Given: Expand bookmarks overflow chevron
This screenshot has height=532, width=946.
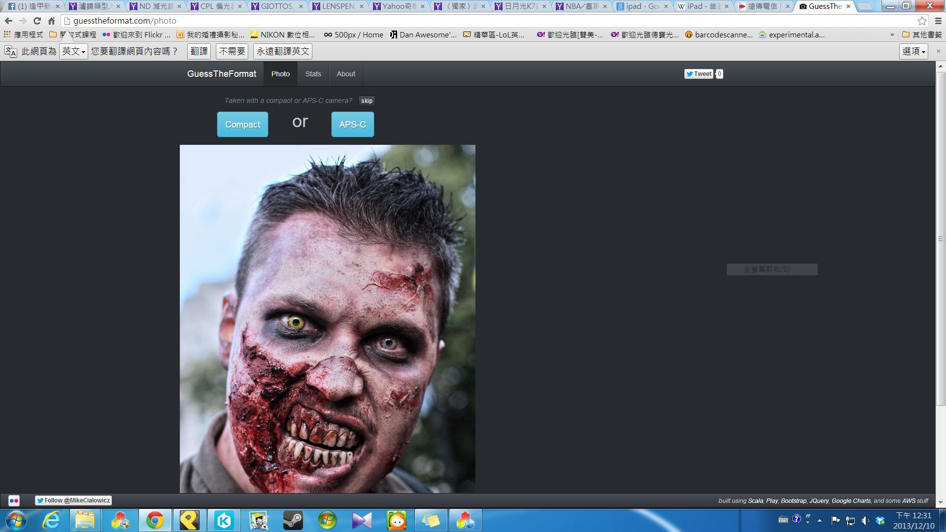Looking at the screenshot, I should pyautogui.click(x=892, y=35).
